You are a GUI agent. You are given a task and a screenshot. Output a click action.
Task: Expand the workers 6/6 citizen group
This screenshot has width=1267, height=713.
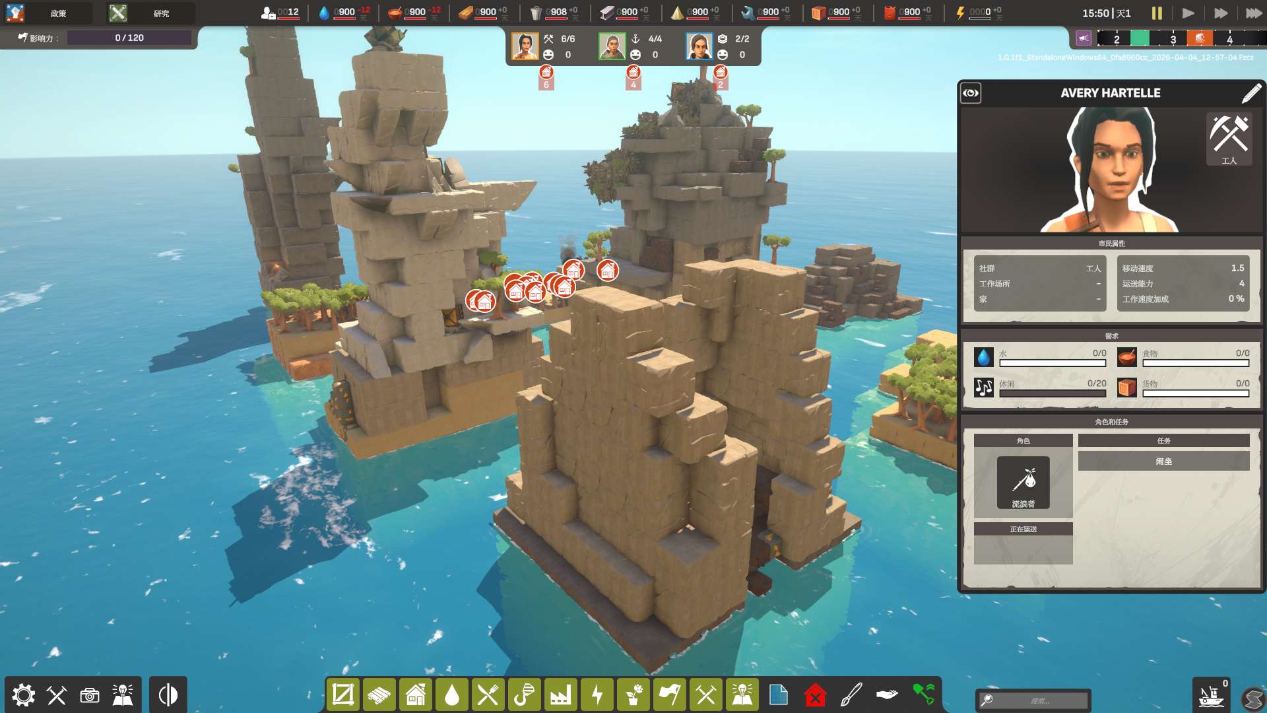point(525,47)
